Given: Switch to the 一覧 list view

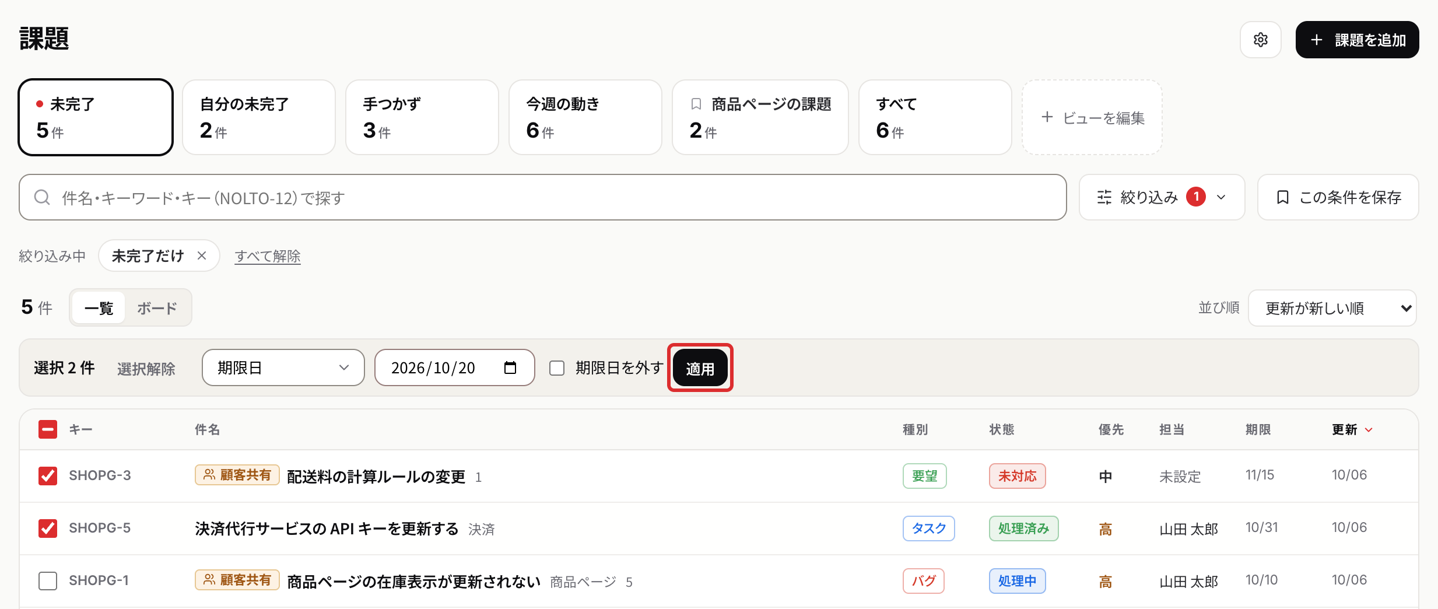Looking at the screenshot, I should click(x=99, y=308).
